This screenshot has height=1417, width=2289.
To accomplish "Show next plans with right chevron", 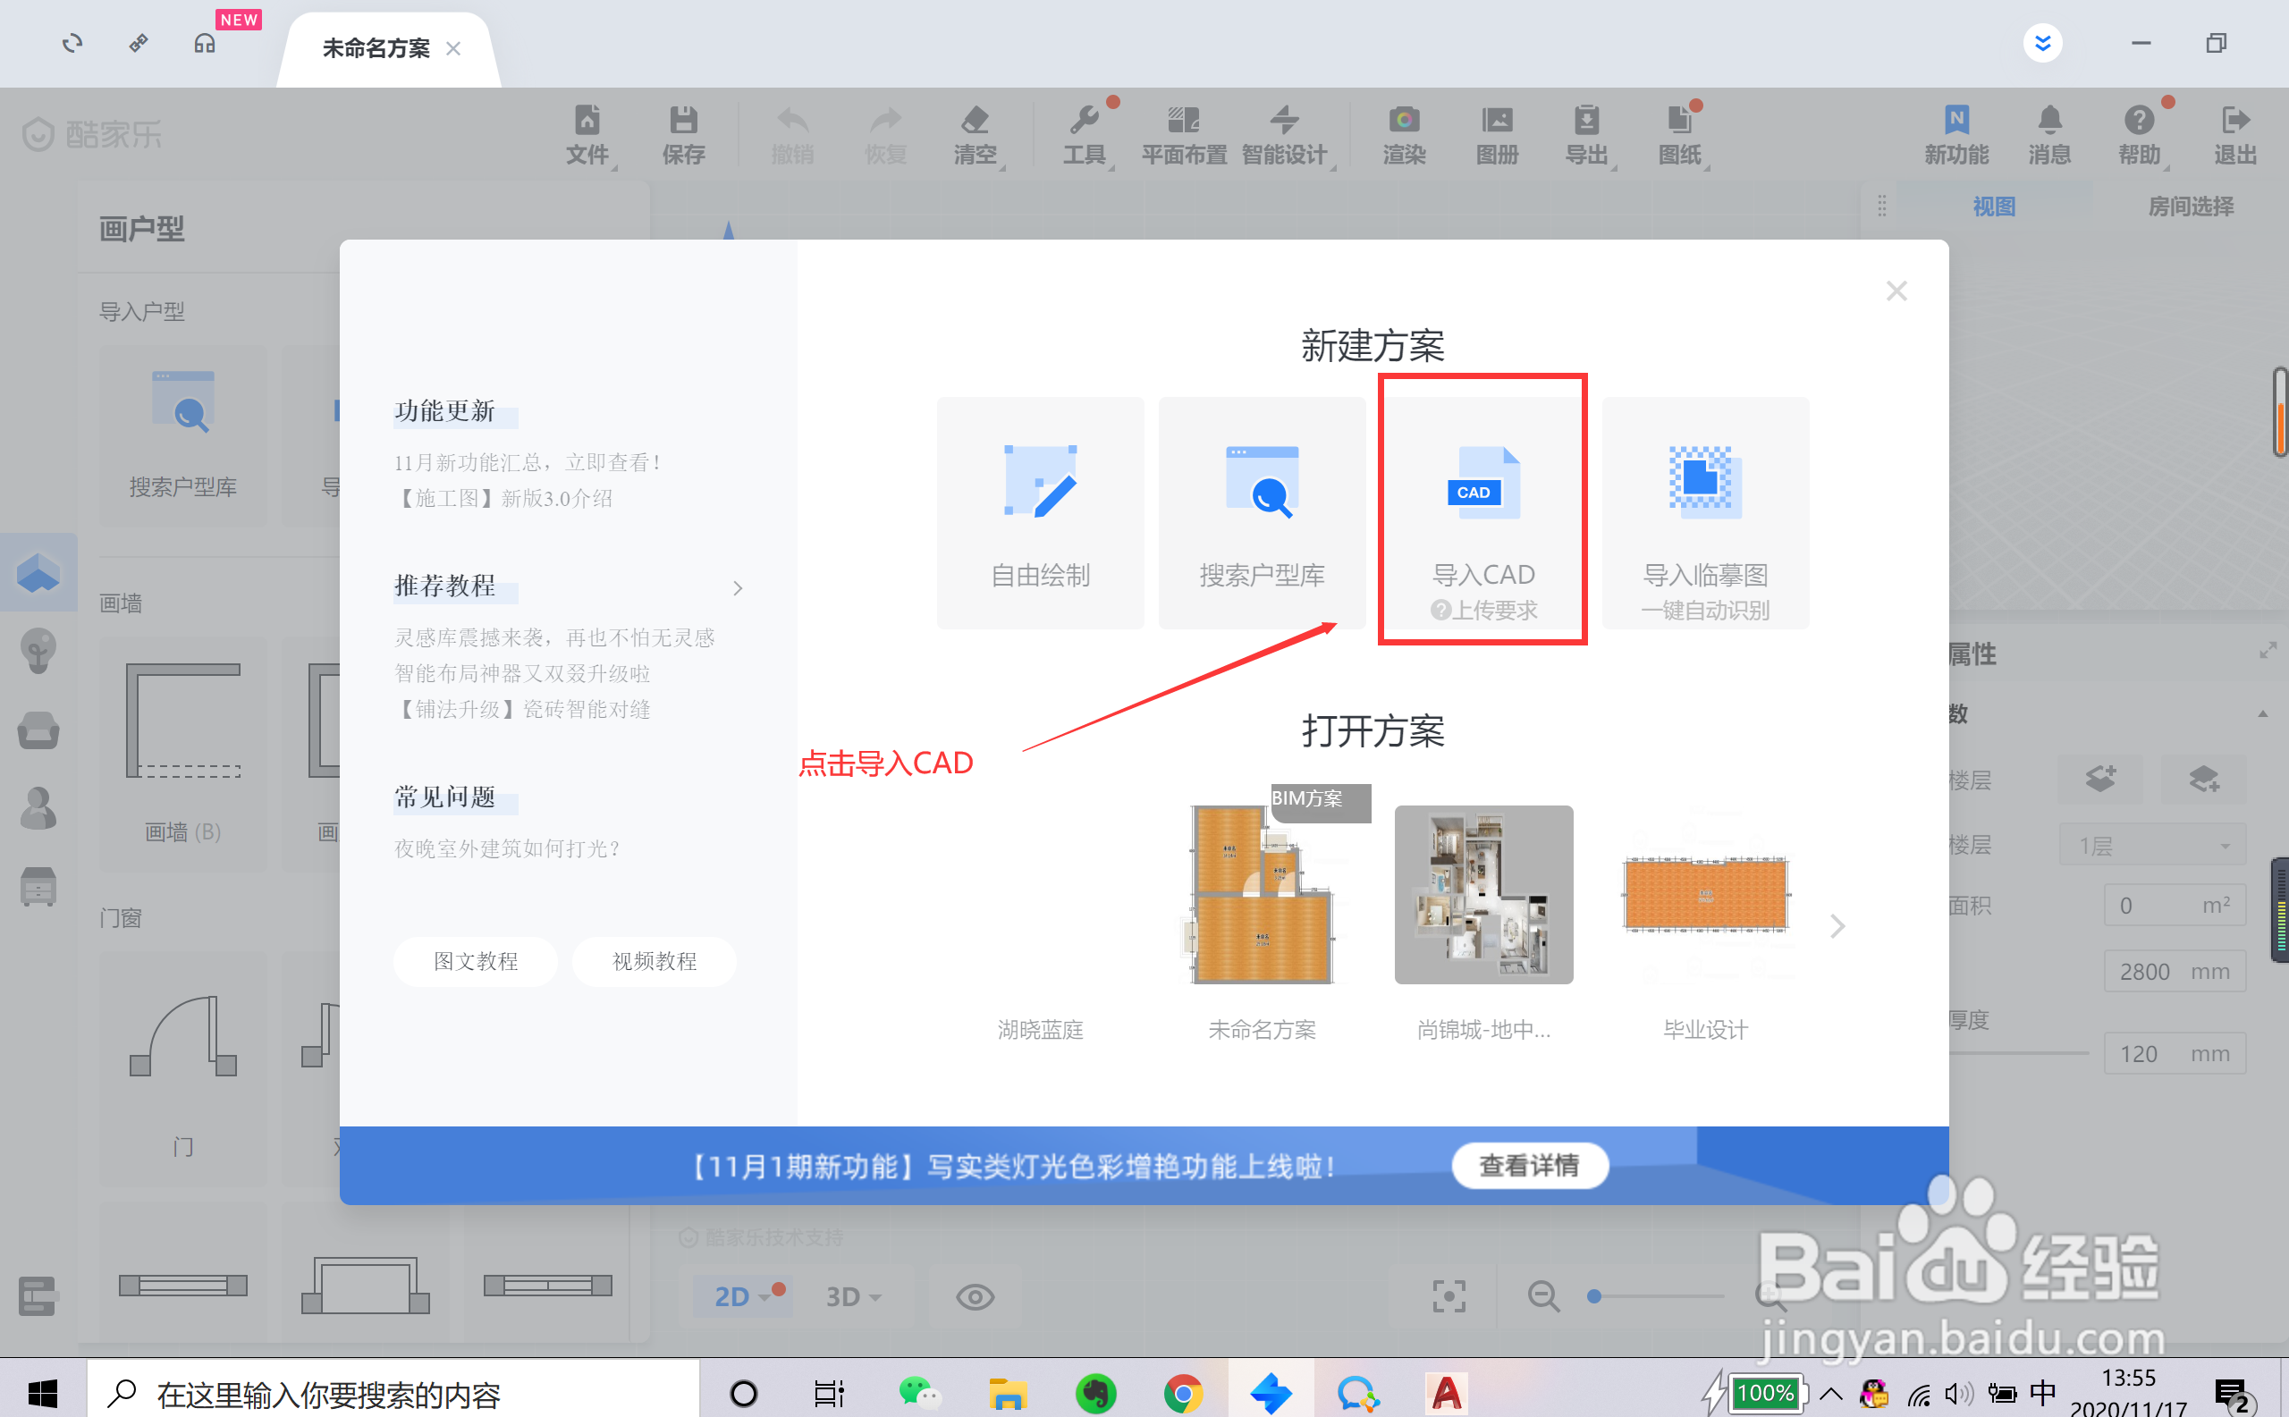I will [1837, 926].
